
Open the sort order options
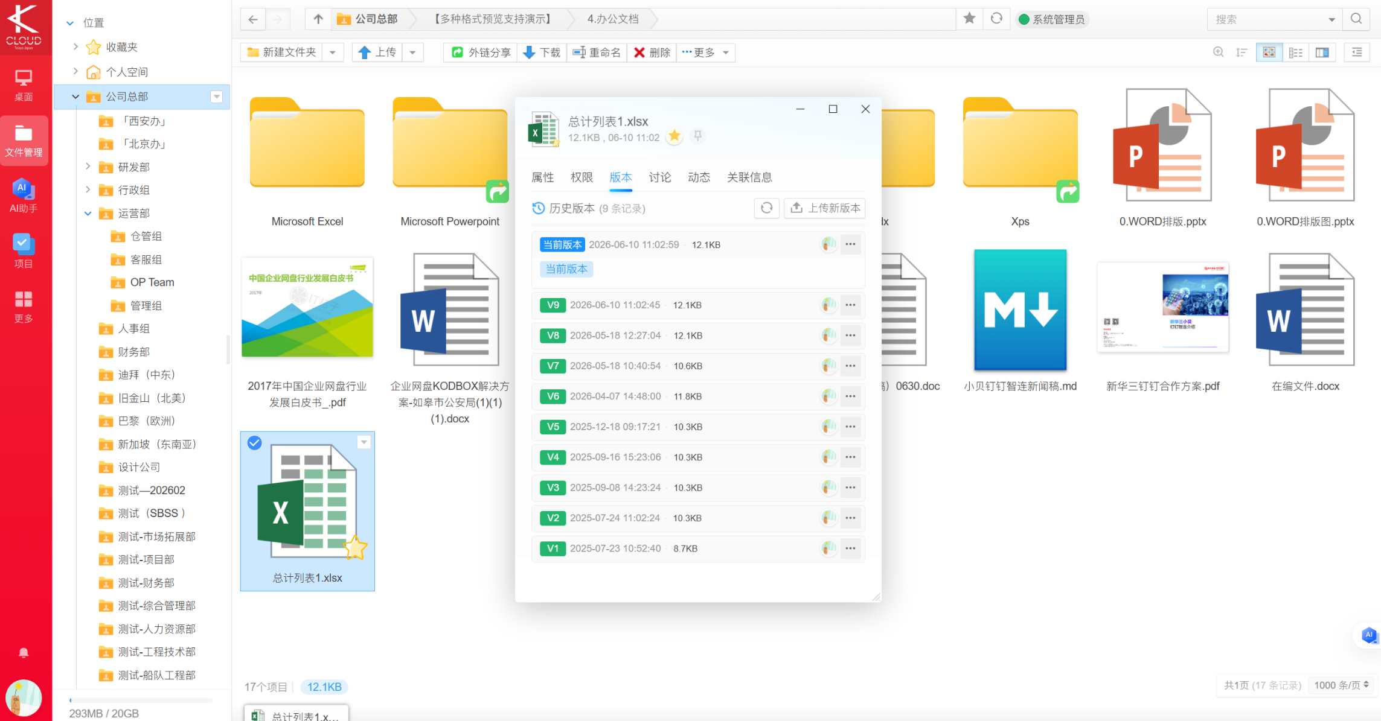coord(1242,52)
